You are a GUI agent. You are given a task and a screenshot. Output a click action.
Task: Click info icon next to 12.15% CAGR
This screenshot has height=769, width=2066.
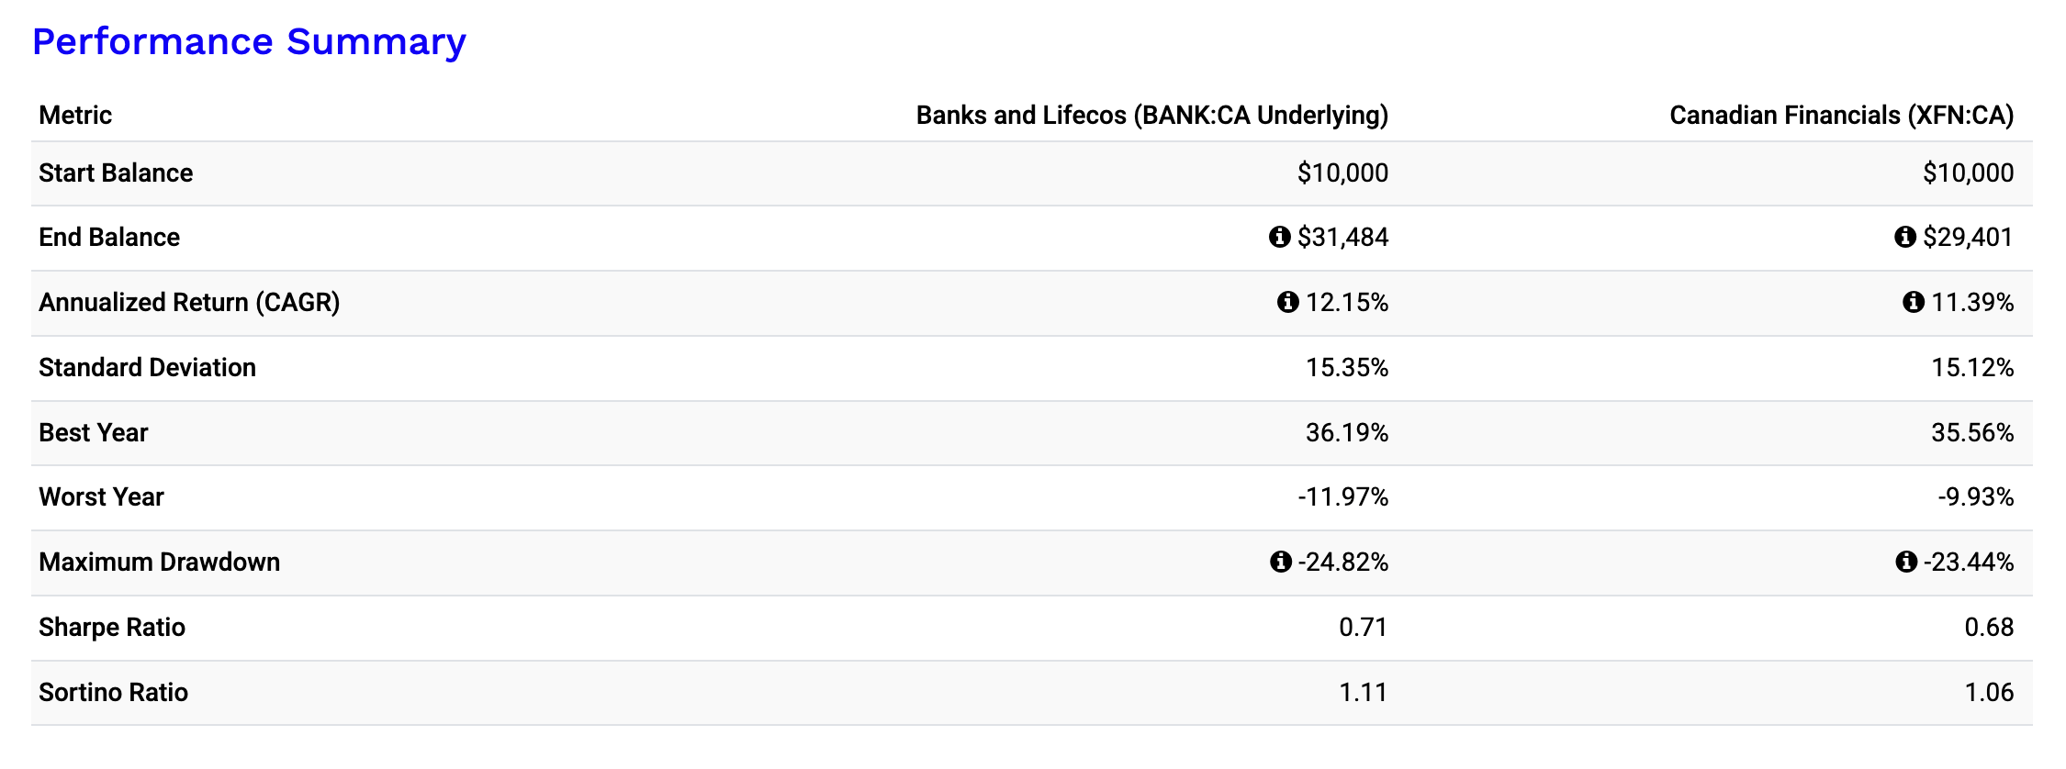(1288, 302)
